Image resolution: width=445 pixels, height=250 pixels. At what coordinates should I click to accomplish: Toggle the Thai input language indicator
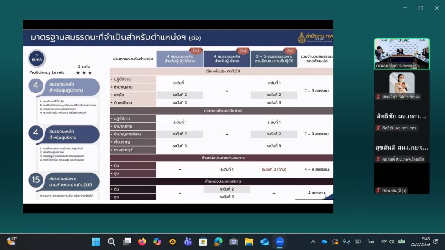[x=371, y=242]
